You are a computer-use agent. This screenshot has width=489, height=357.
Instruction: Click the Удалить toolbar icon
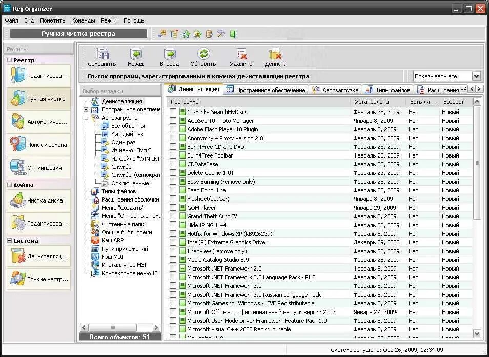241,57
